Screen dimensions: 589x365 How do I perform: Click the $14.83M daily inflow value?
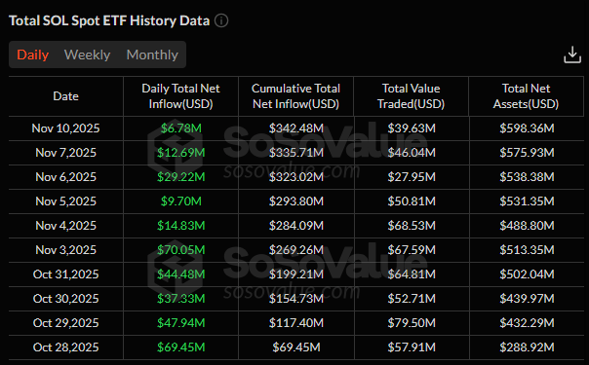pos(181,226)
